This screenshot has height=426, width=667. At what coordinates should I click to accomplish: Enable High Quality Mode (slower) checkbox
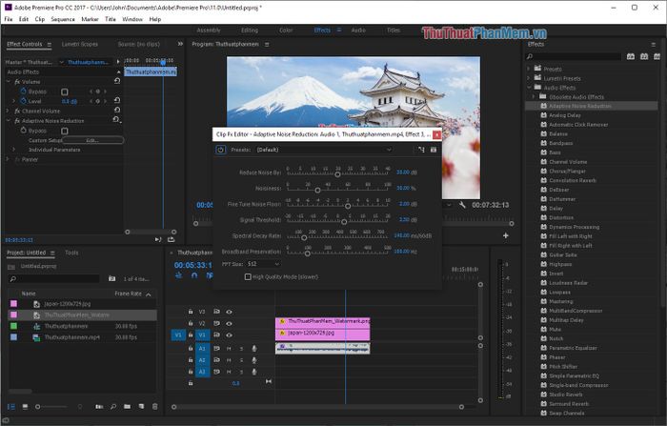(248, 277)
